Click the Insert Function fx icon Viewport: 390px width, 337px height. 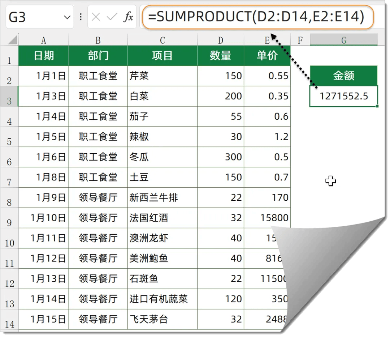tap(128, 17)
